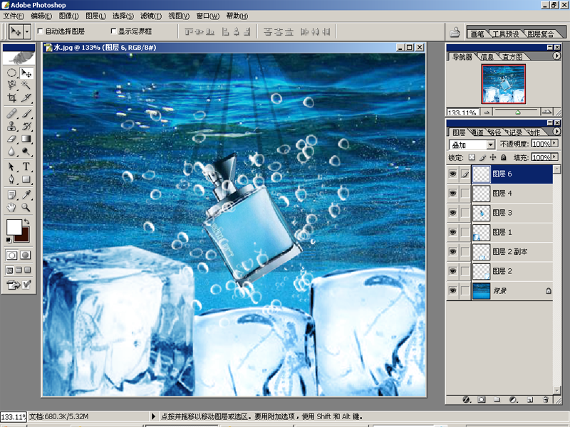This screenshot has height=427, width=570.
Task: Open the Layers panel flyout menu arrow
Action: (x=556, y=131)
